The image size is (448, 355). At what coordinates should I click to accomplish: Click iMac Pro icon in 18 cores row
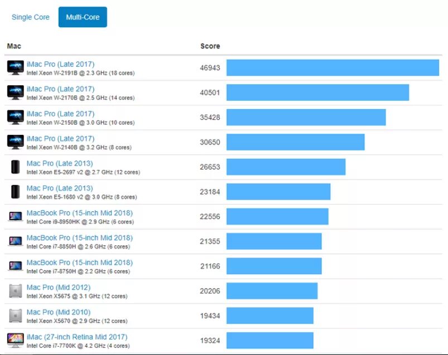[x=16, y=67]
